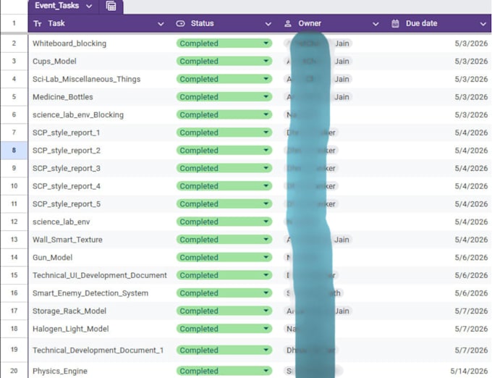This screenshot has width=492, height=378.
Task: Select the Whiteboard_blocking task cell
Action: click(100, 43)
